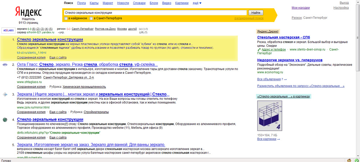Click the AD|LABS badge icon

pyautogui.click(x=9, y=30)
